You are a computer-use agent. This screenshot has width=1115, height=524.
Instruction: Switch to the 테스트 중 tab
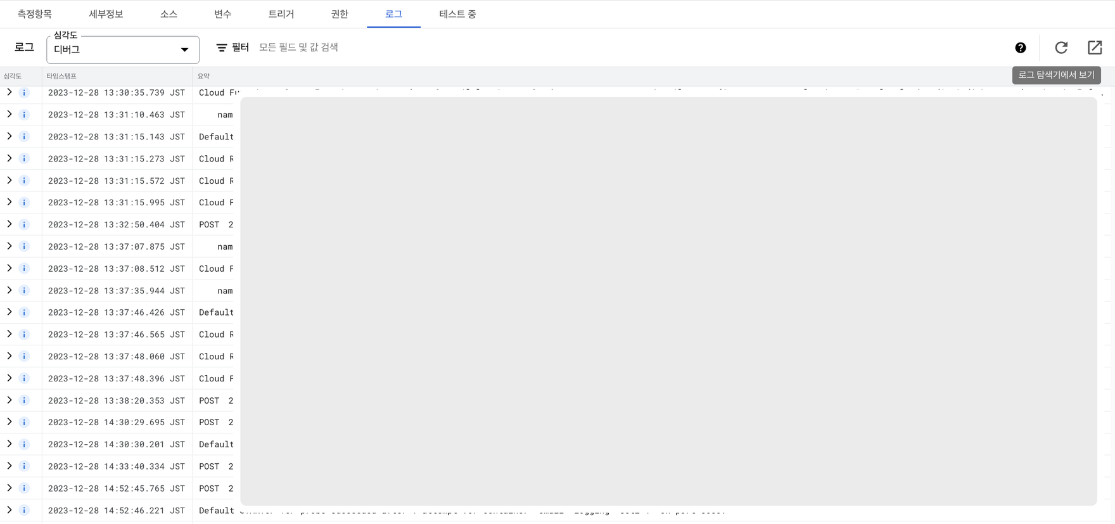[457, 14]
